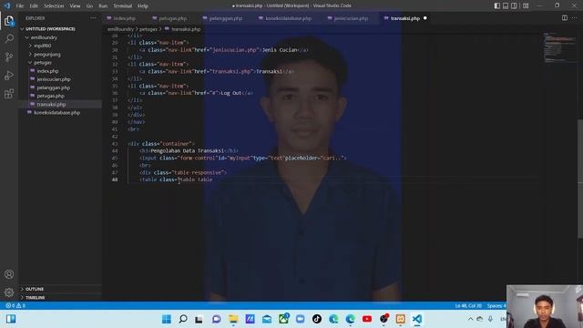Select transaksi.php in Explorer tree

click(x=51, y=105)
